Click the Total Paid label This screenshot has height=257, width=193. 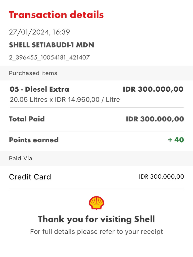click(x=27, y=119)
